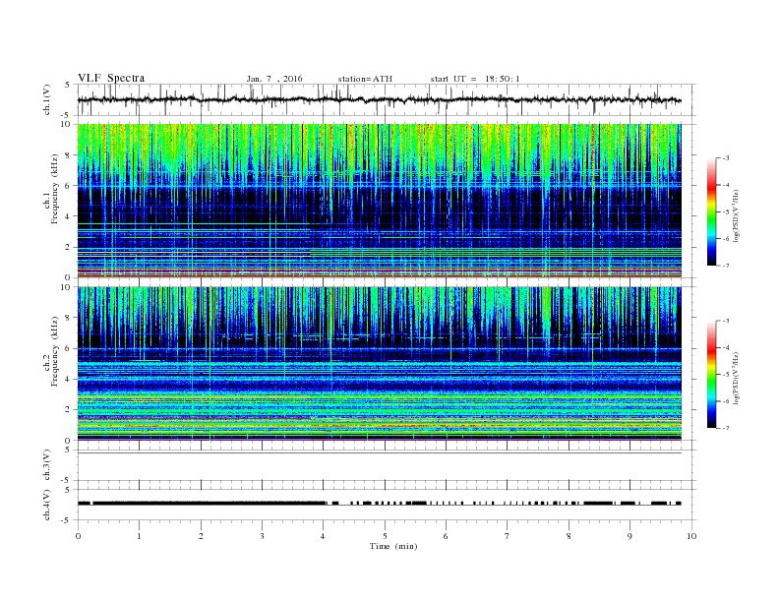Click the time axis tick label "3"
Screen dimensions: 779x602
pos(262,536)
